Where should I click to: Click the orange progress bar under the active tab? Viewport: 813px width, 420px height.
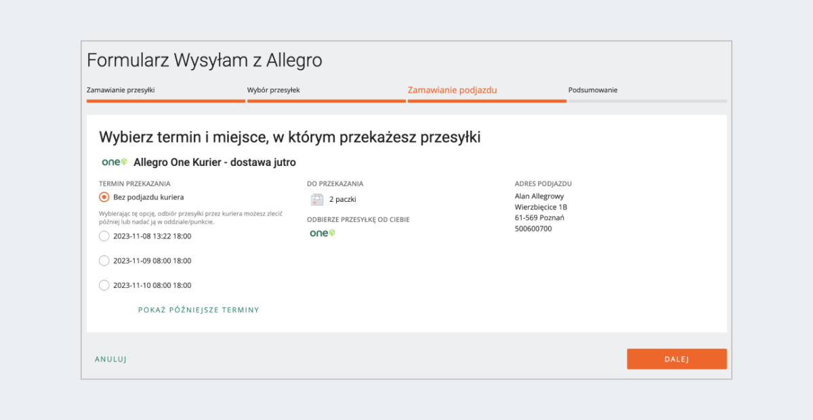coord(486,102)
